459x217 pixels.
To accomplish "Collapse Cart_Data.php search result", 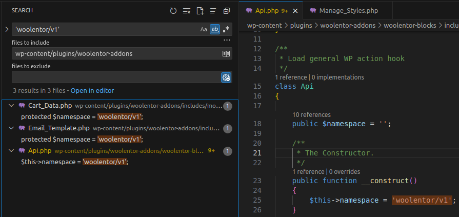I will pos(12,106).
